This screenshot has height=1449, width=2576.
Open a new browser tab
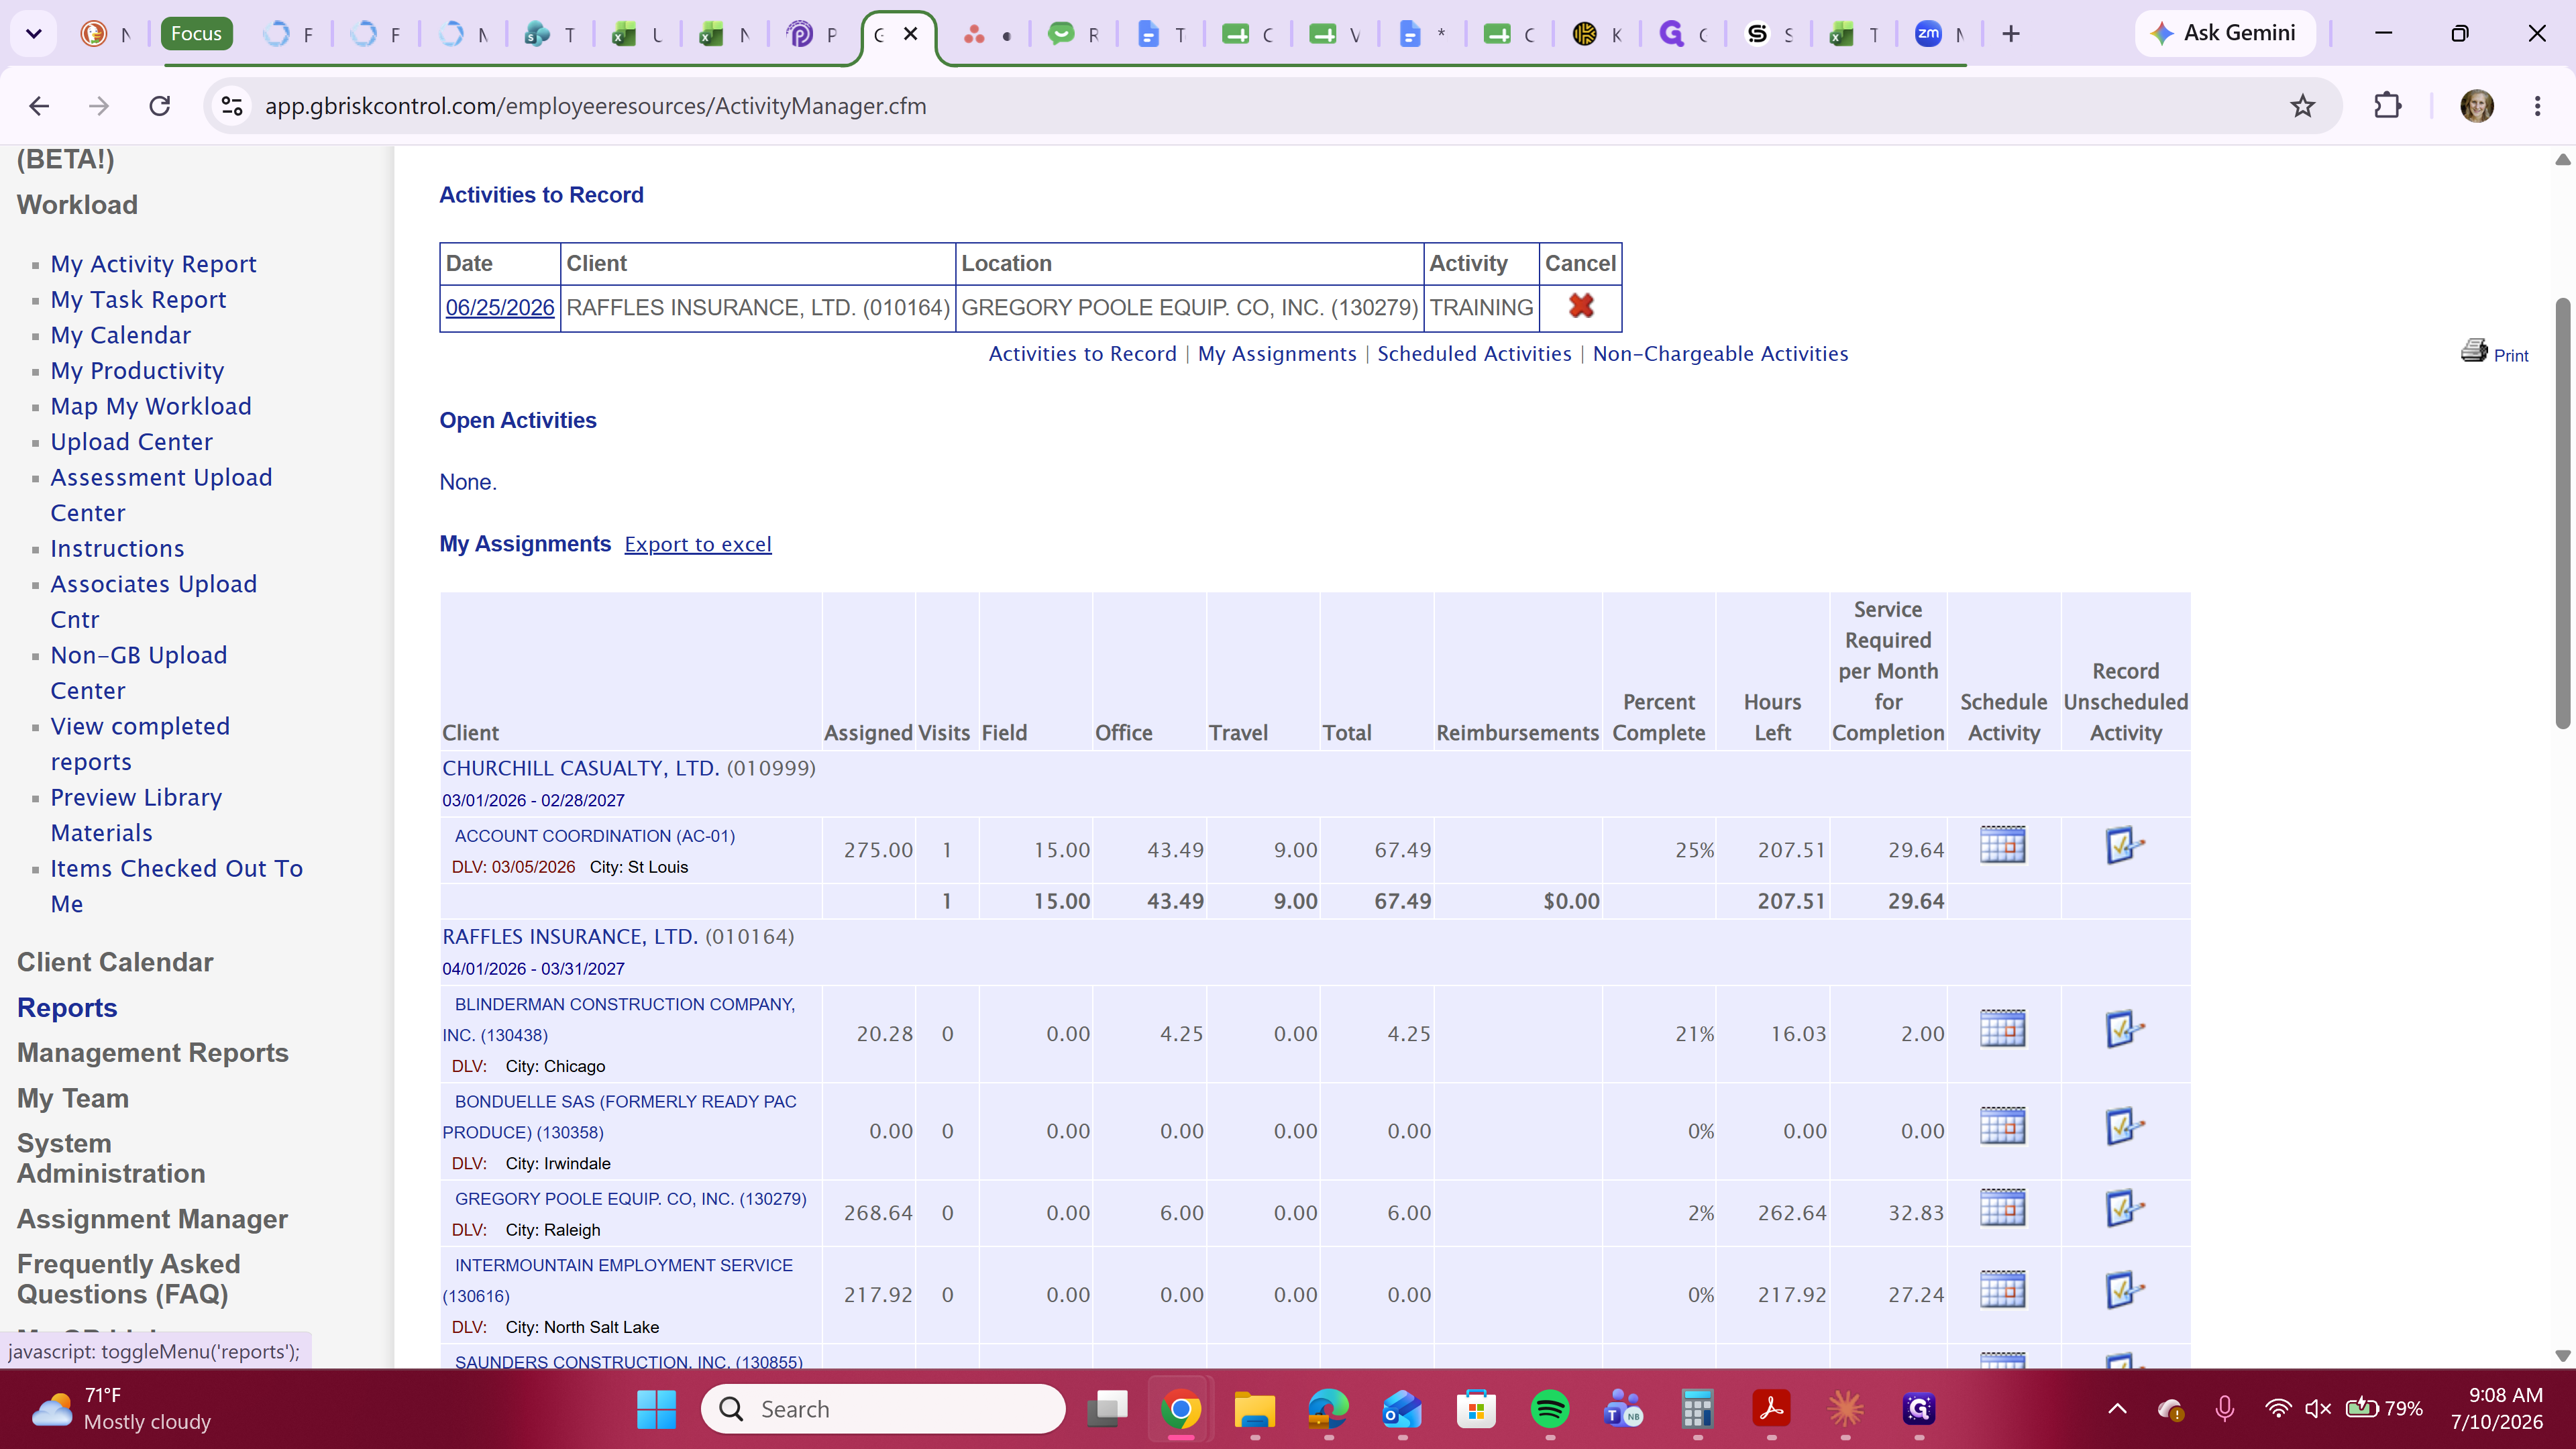tap(2011, 34)
